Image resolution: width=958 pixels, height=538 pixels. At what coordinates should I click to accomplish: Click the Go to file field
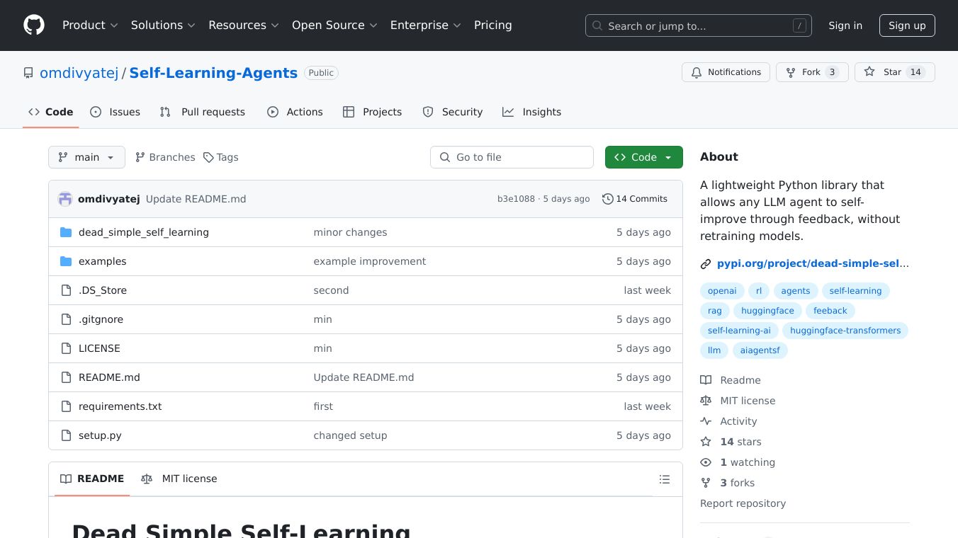(x=512, y=157)
